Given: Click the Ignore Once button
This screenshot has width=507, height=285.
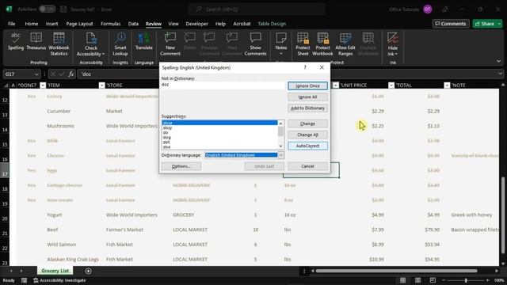Looking at the screenshot, I should click(307, 85).
